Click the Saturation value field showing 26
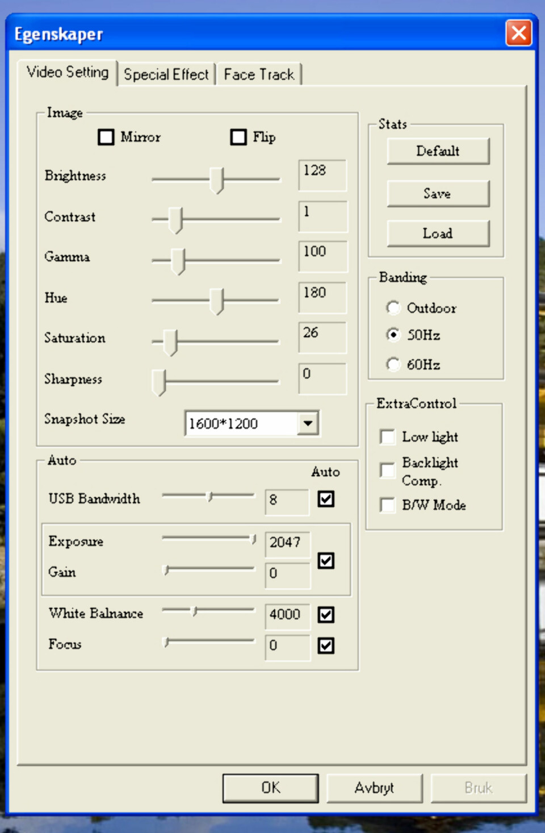This screenshot has width=545, height=833. click(x=322, y=338)
